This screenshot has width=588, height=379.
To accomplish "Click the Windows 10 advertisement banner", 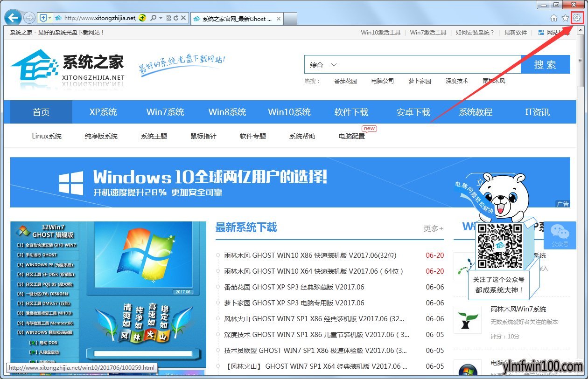I will [x=290, y=182].
